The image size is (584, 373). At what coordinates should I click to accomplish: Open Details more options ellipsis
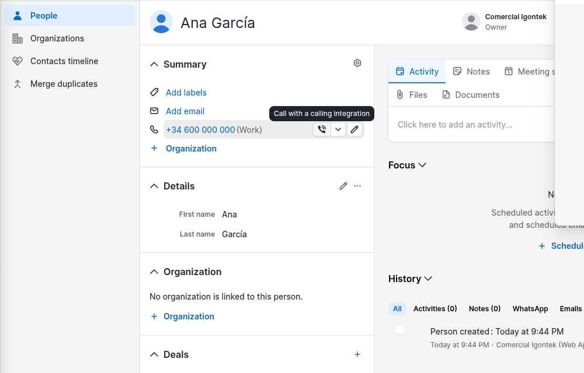[x=357, y=186]
